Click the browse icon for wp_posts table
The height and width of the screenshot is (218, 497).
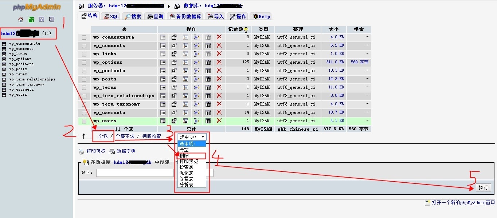click(163, 79)
